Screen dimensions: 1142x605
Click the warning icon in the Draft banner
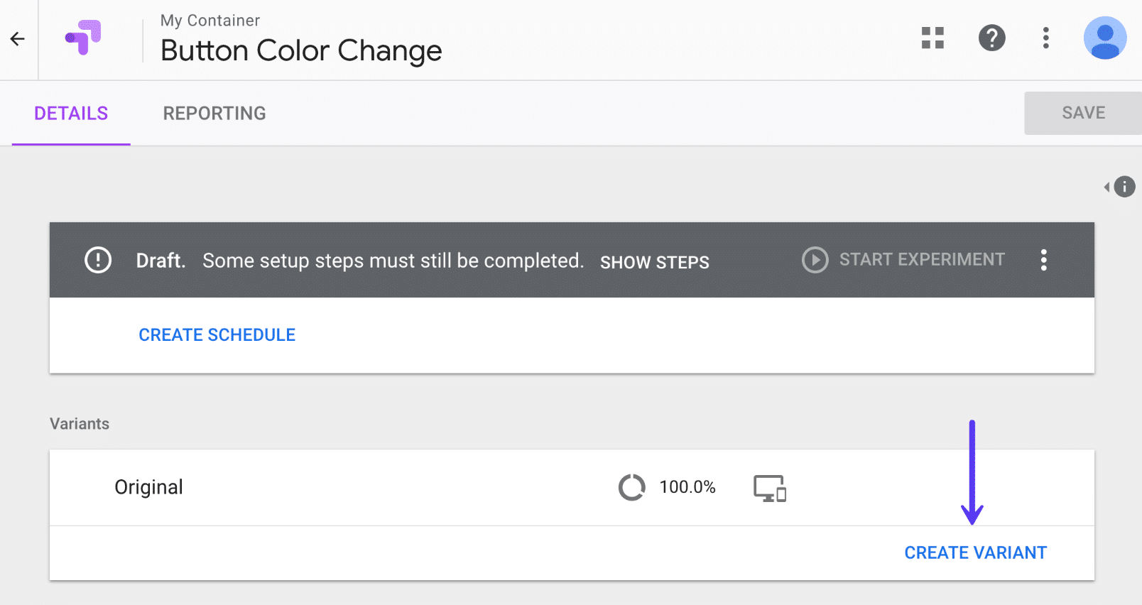98,260
